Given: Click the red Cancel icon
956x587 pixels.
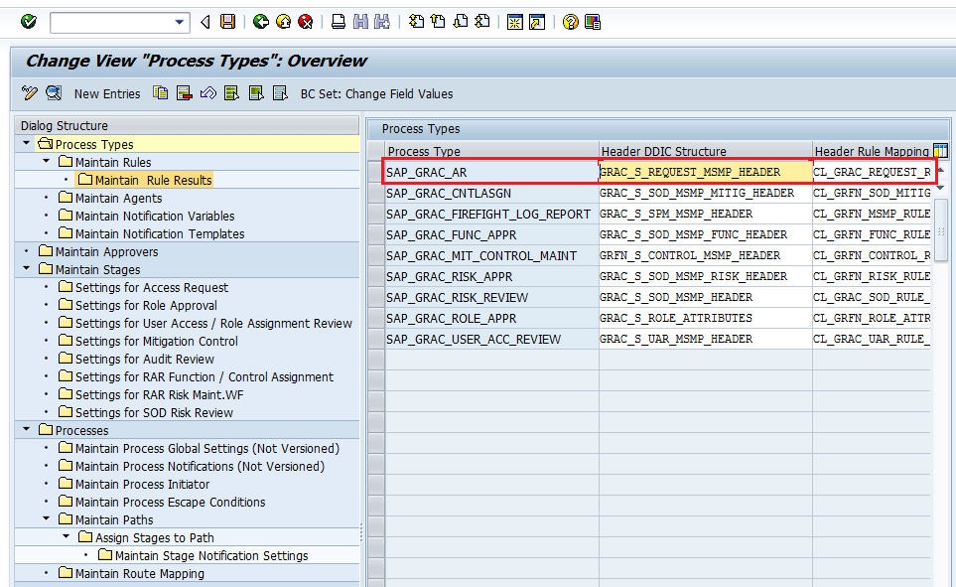Looking at the screenshot, I should coord(306,22).
